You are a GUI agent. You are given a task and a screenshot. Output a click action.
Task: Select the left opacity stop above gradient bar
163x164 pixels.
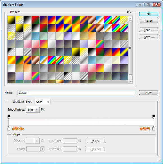click(x=9, y=117)
